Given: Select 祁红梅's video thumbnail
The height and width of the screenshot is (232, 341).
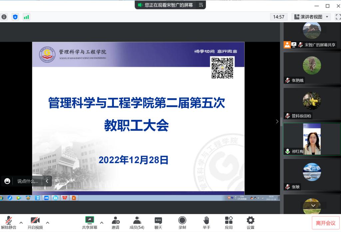Looking at the screenshot, I should (312, 139).
